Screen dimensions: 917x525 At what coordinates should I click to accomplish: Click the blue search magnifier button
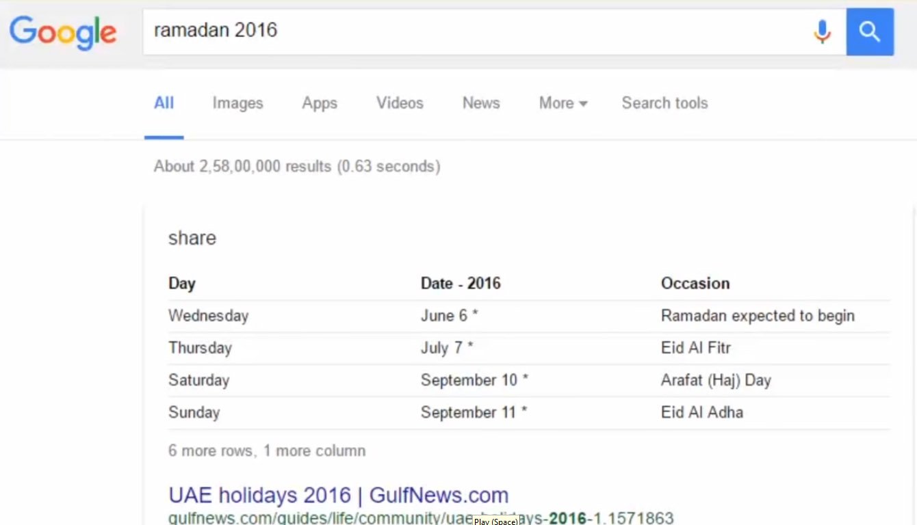coord(869,31)
